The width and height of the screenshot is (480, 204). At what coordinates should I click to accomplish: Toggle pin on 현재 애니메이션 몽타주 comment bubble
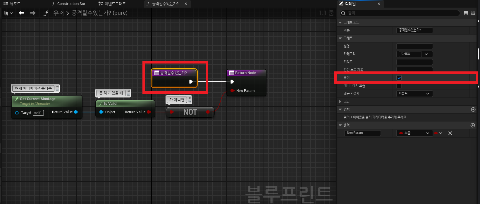click(x=57, y=87)
